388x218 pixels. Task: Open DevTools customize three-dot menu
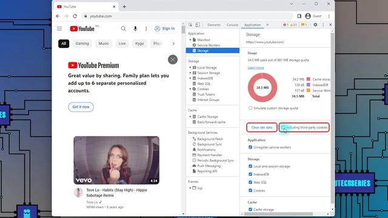click(323, 25)
